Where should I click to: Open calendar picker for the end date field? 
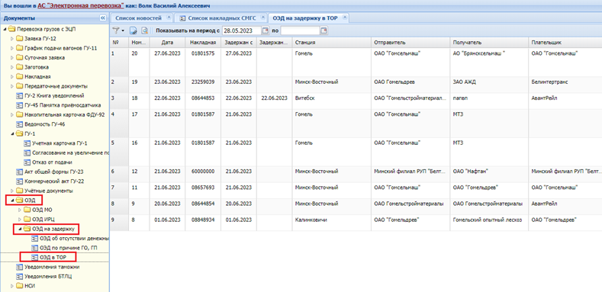[x=324, y=30]
